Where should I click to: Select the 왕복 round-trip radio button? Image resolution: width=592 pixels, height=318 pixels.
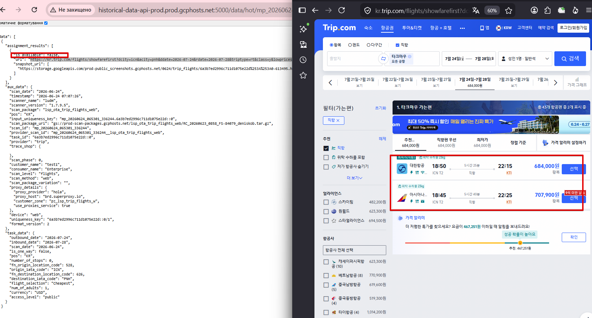[x=331, y=45]
